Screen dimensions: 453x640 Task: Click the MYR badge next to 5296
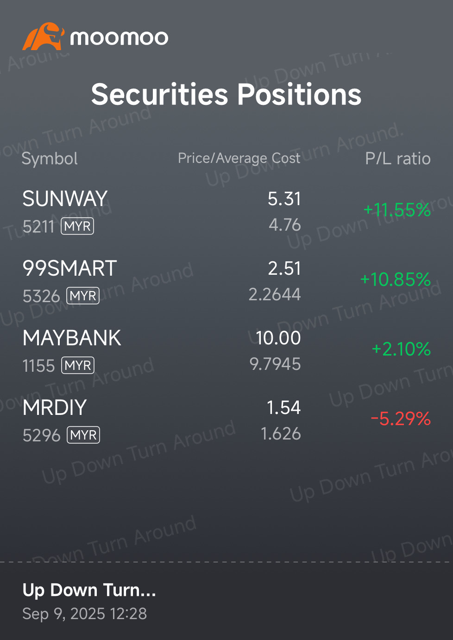coord(83,435)
